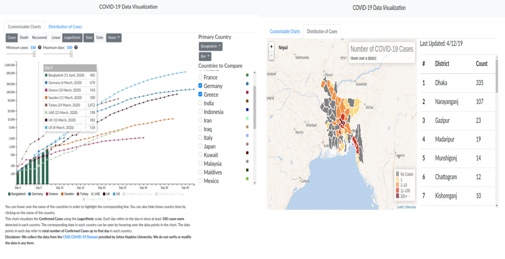
Task: Switch chart to Logarithmic scale
Action: point(72,37)
